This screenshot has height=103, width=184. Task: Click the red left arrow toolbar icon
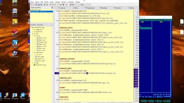click(x=45, y=5)
